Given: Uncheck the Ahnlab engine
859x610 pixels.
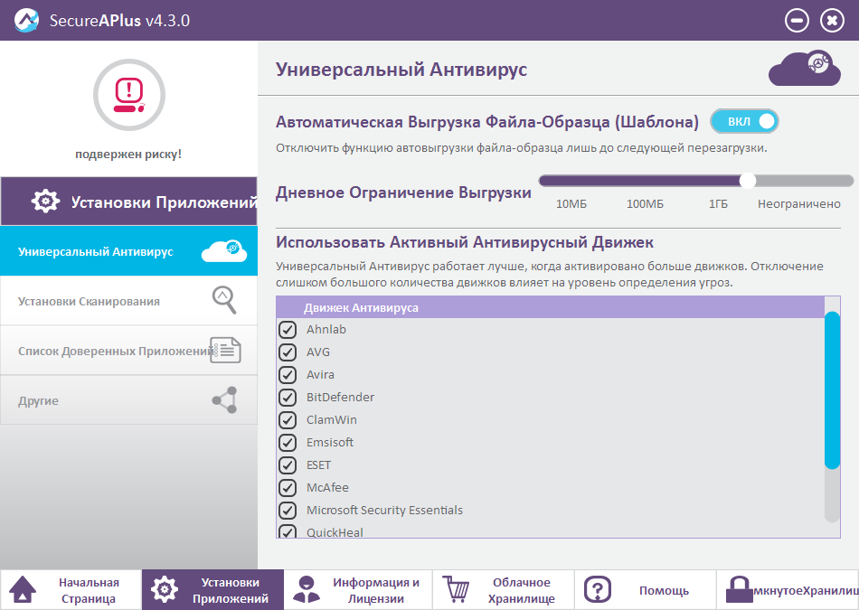Looking at the screenshot, I should click(288, 330).
